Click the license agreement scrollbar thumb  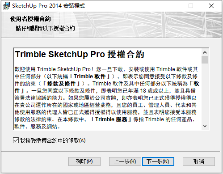205,60
